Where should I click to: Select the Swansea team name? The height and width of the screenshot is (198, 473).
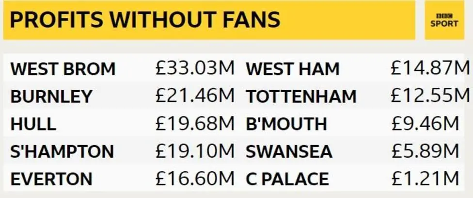289,152
